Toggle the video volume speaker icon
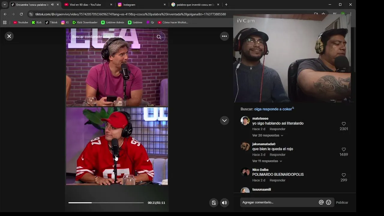The image size is (384, 216). pyautogui.click(x=224, y=203)
